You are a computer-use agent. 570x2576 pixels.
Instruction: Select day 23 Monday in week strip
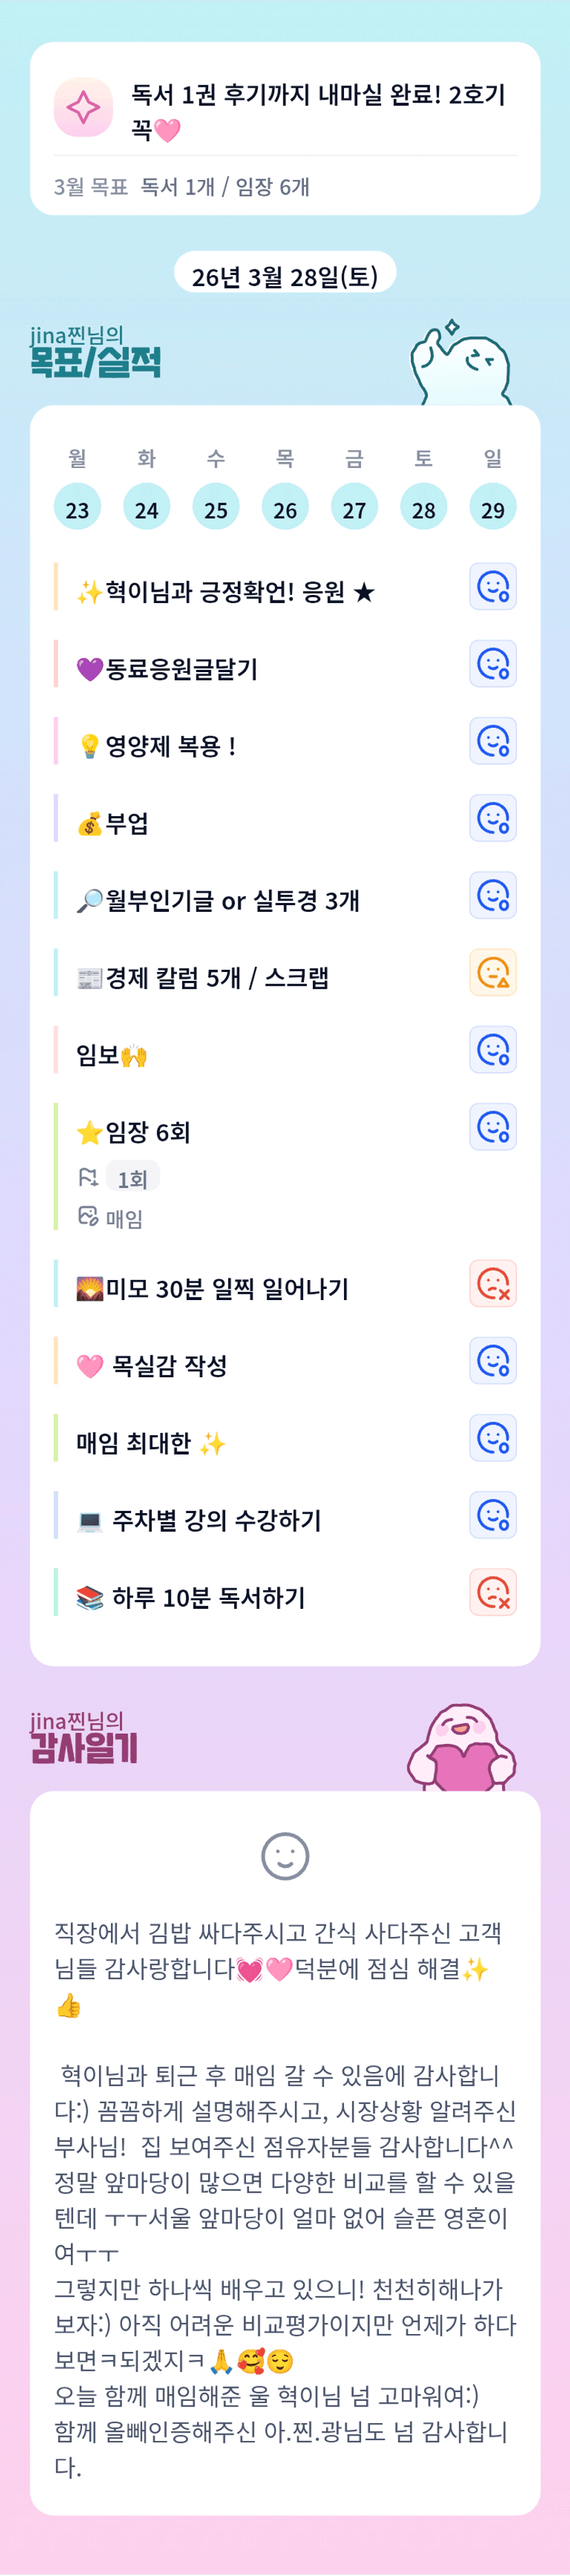[77, 508]
